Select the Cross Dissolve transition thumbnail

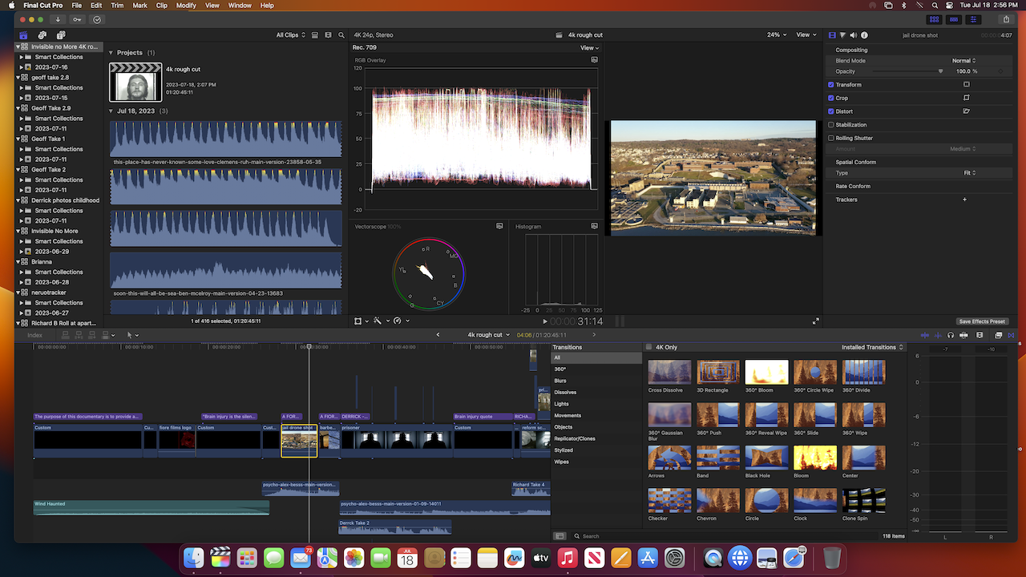pos(669,373)
